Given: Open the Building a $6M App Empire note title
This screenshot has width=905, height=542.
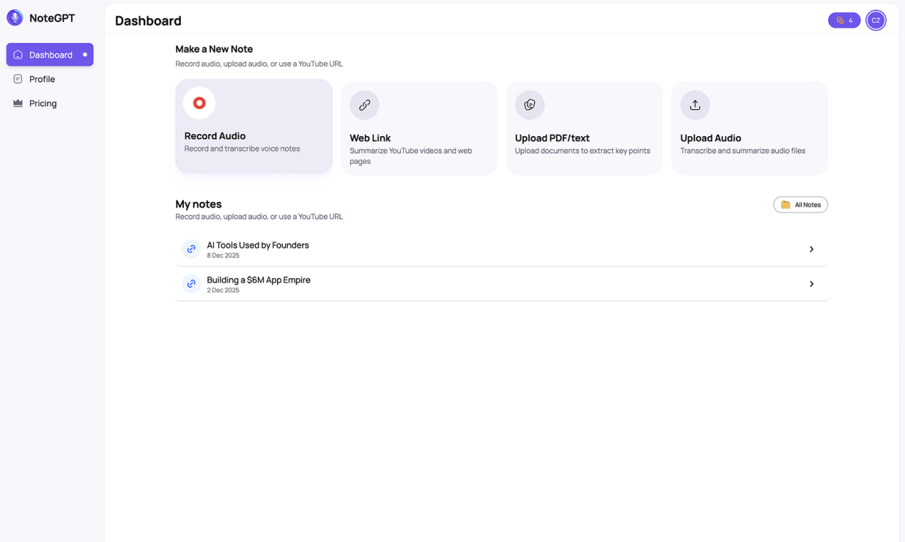Looking at the screenshot, I should tap(259, 280).
